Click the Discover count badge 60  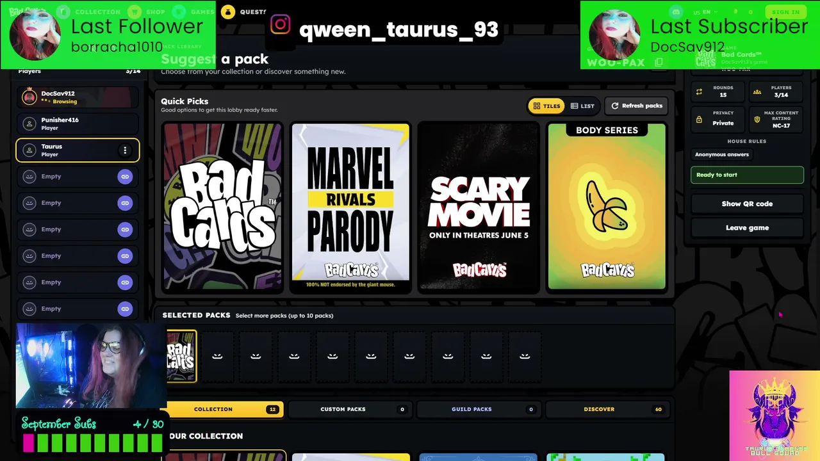658,409
